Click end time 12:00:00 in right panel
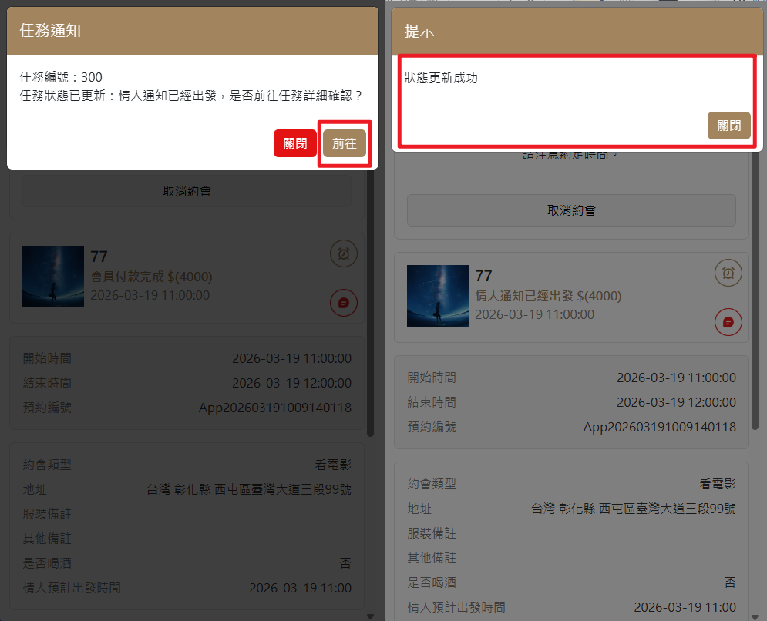 pos(676,402)
